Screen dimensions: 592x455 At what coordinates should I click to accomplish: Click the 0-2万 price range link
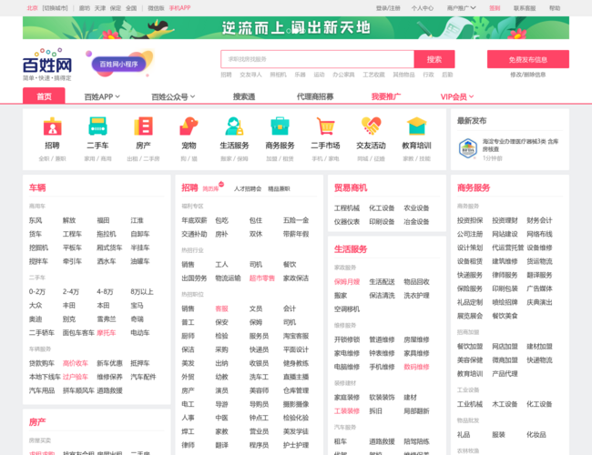click(x=37, y=291)
